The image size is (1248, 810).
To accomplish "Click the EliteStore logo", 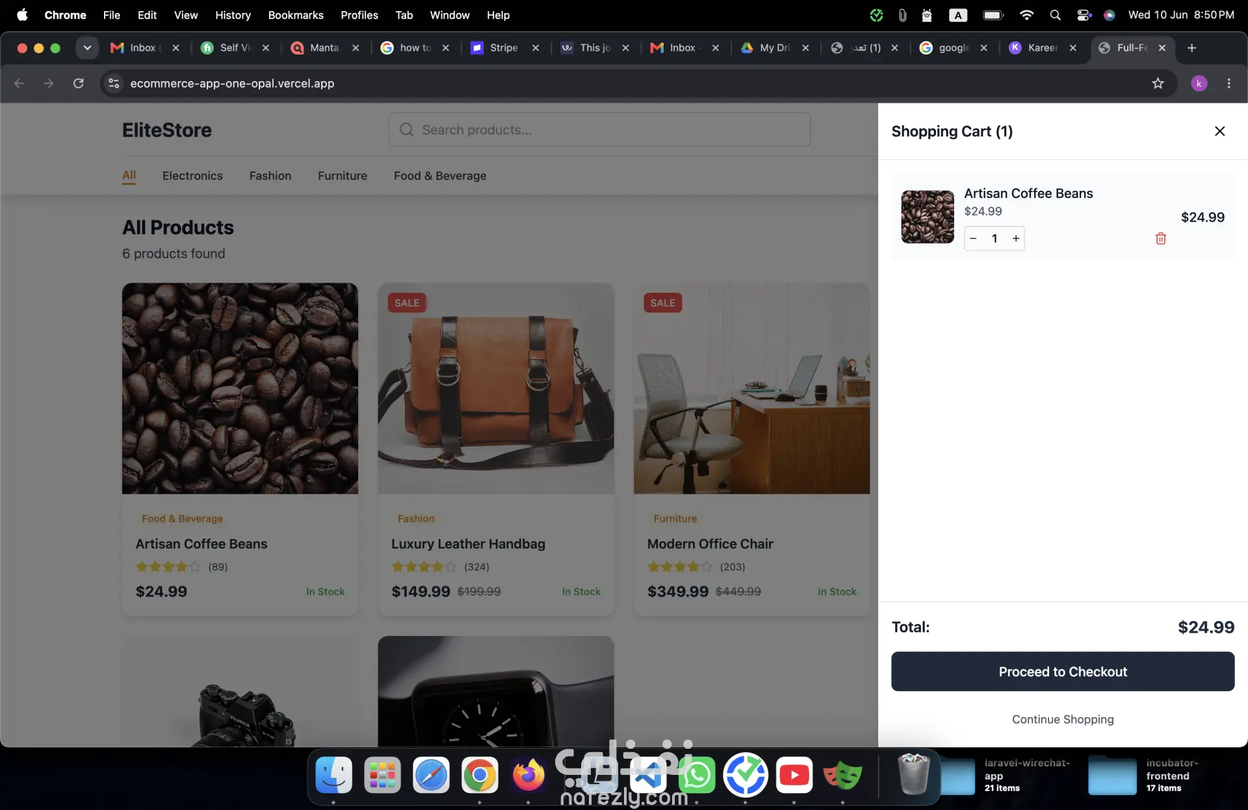I will [x=167, y=130].
